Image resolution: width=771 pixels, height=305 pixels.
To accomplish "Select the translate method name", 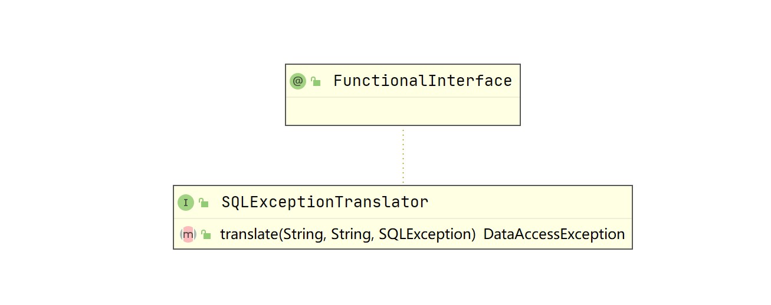I will (x=248, y=234).
